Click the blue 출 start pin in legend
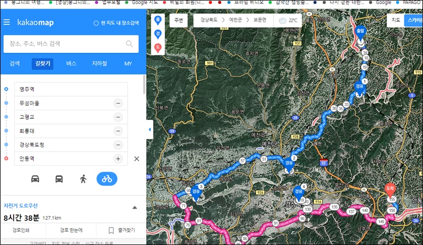 158,21
